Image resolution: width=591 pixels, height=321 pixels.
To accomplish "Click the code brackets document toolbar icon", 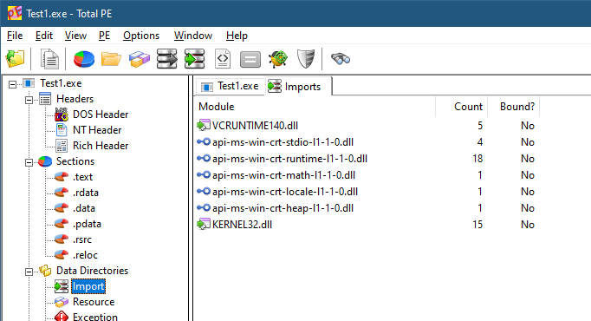I will point(223,59).
